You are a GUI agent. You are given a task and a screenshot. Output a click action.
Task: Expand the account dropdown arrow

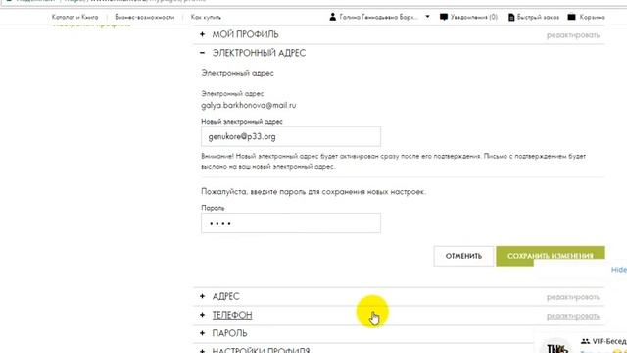pyautogui.click(x=427, y=17)
